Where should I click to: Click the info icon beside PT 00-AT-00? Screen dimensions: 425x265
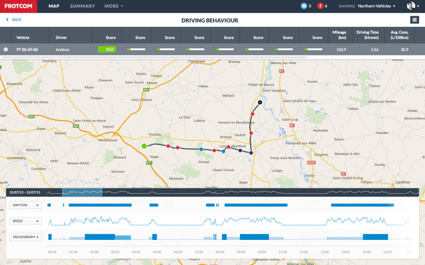pos(6,50)
